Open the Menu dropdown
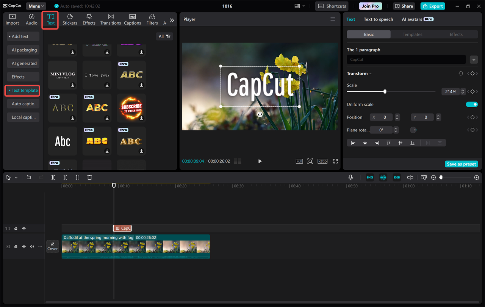Viewport: 485px width, 307px height. [36, 6]
